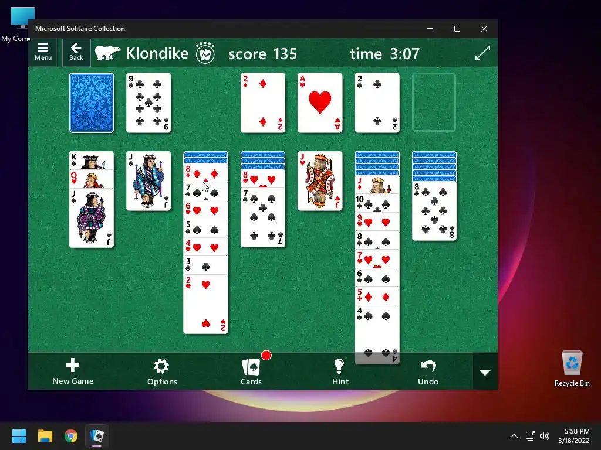Show hidden system tray icons
601x450 pixels.
pos(514,436)
